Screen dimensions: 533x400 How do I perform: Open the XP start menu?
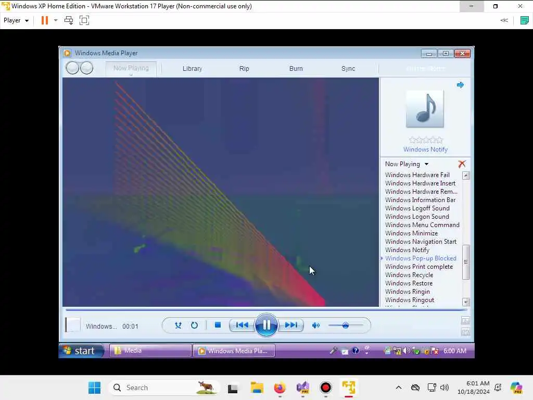81,351
